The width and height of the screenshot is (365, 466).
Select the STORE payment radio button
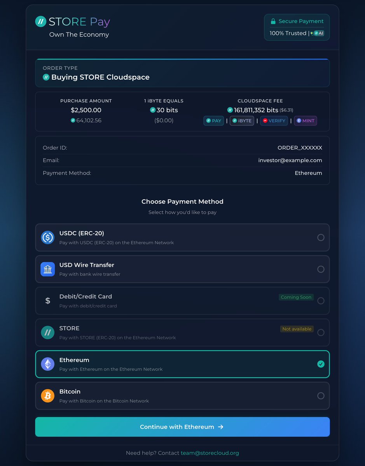pyautogui.click(x=321, y=332)
